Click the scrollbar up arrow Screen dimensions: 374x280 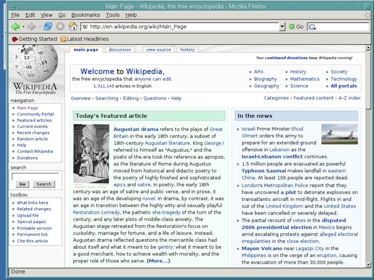(x=368, y=48)
